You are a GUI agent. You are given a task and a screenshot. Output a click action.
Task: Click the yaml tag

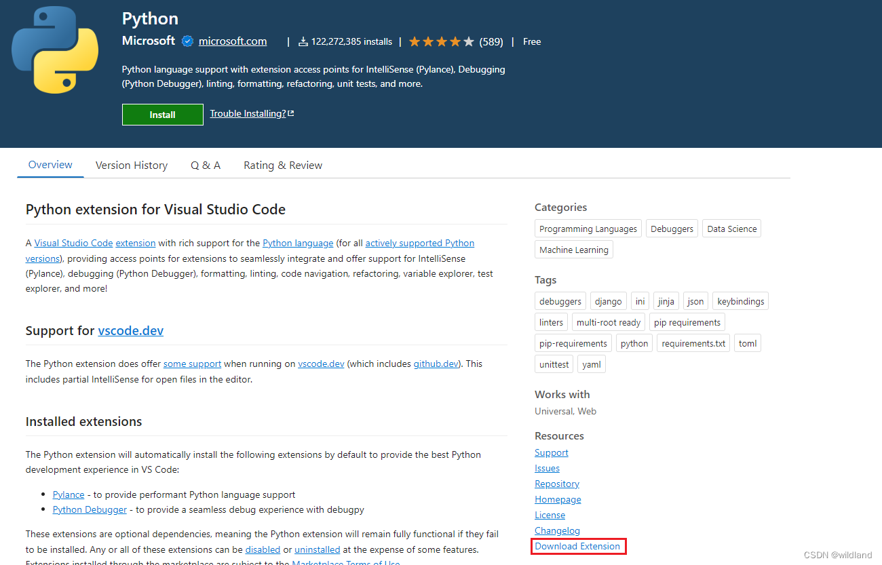[x=592, y=364]
